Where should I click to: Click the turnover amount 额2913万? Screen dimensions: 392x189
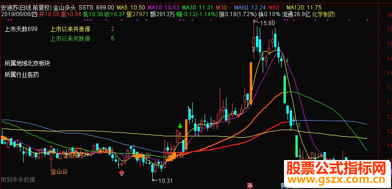click(x=163, y=15)
